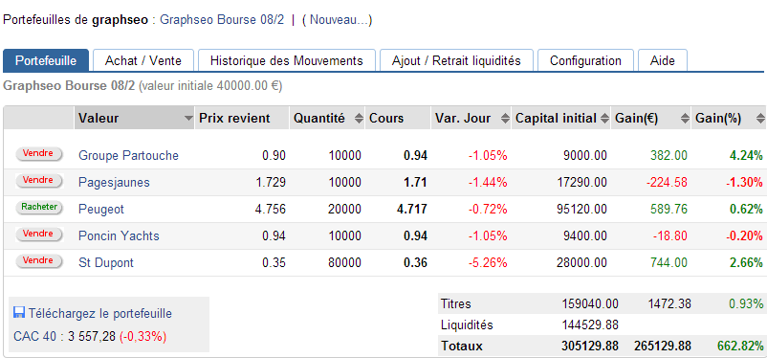Click the floppy disk download icon
This screenshot has width=767, height=358.
coord(19,313)
